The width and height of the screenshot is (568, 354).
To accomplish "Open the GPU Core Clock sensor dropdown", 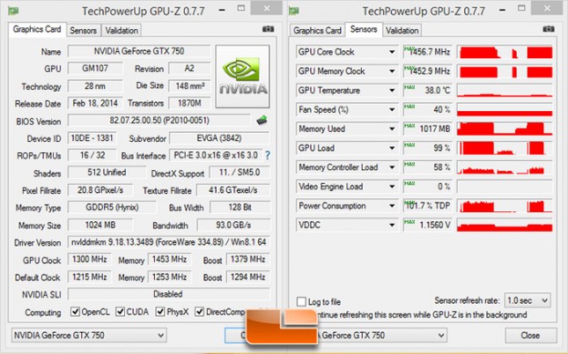I will click(392, 52).
